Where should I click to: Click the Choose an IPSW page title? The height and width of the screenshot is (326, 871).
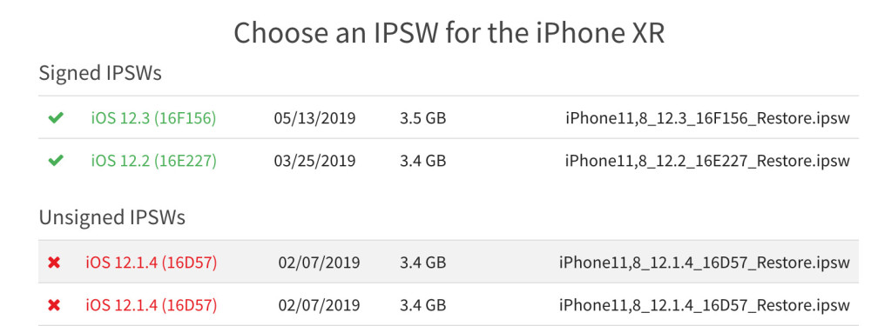click(x=449, y=33)
